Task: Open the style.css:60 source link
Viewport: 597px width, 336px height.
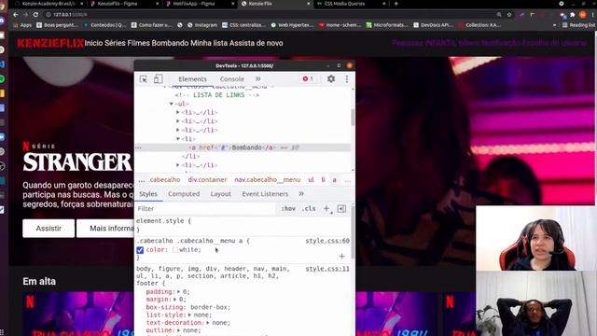Action: click(x=327, y=241)
